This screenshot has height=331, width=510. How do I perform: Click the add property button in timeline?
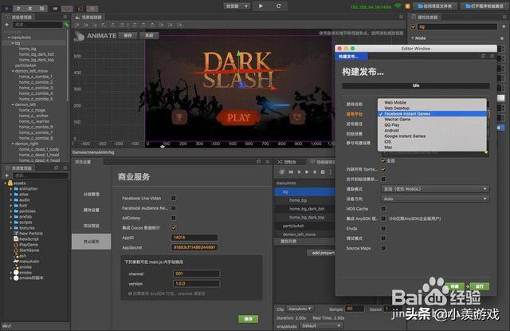321,253
